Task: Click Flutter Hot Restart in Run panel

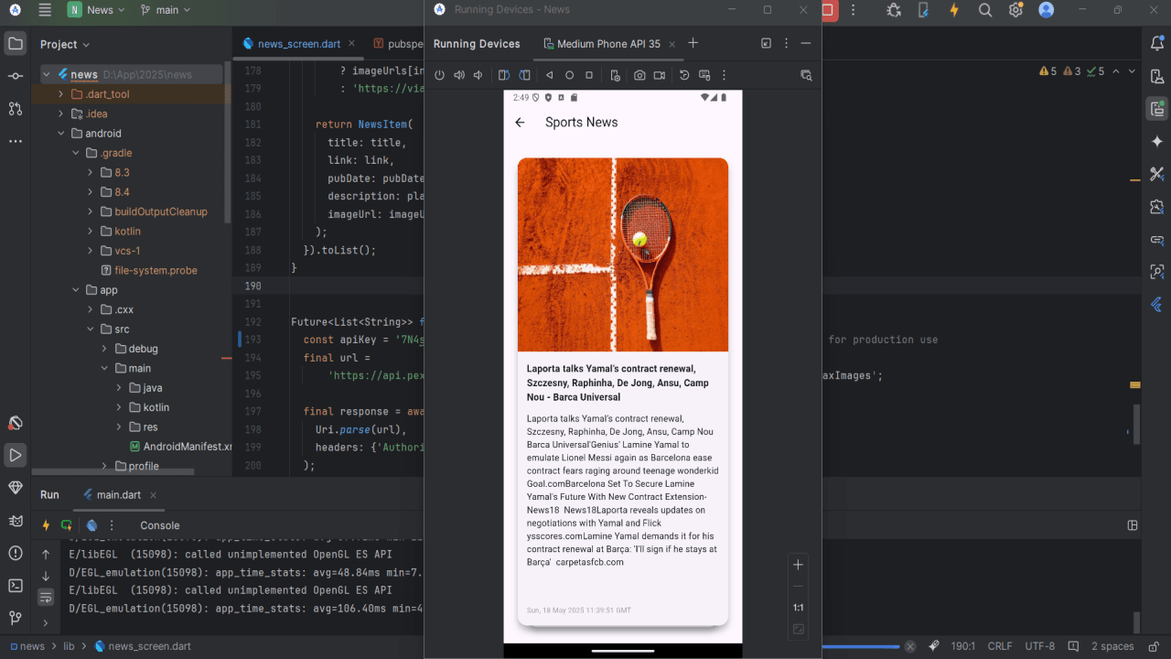Action: click(x=67, y=525)
